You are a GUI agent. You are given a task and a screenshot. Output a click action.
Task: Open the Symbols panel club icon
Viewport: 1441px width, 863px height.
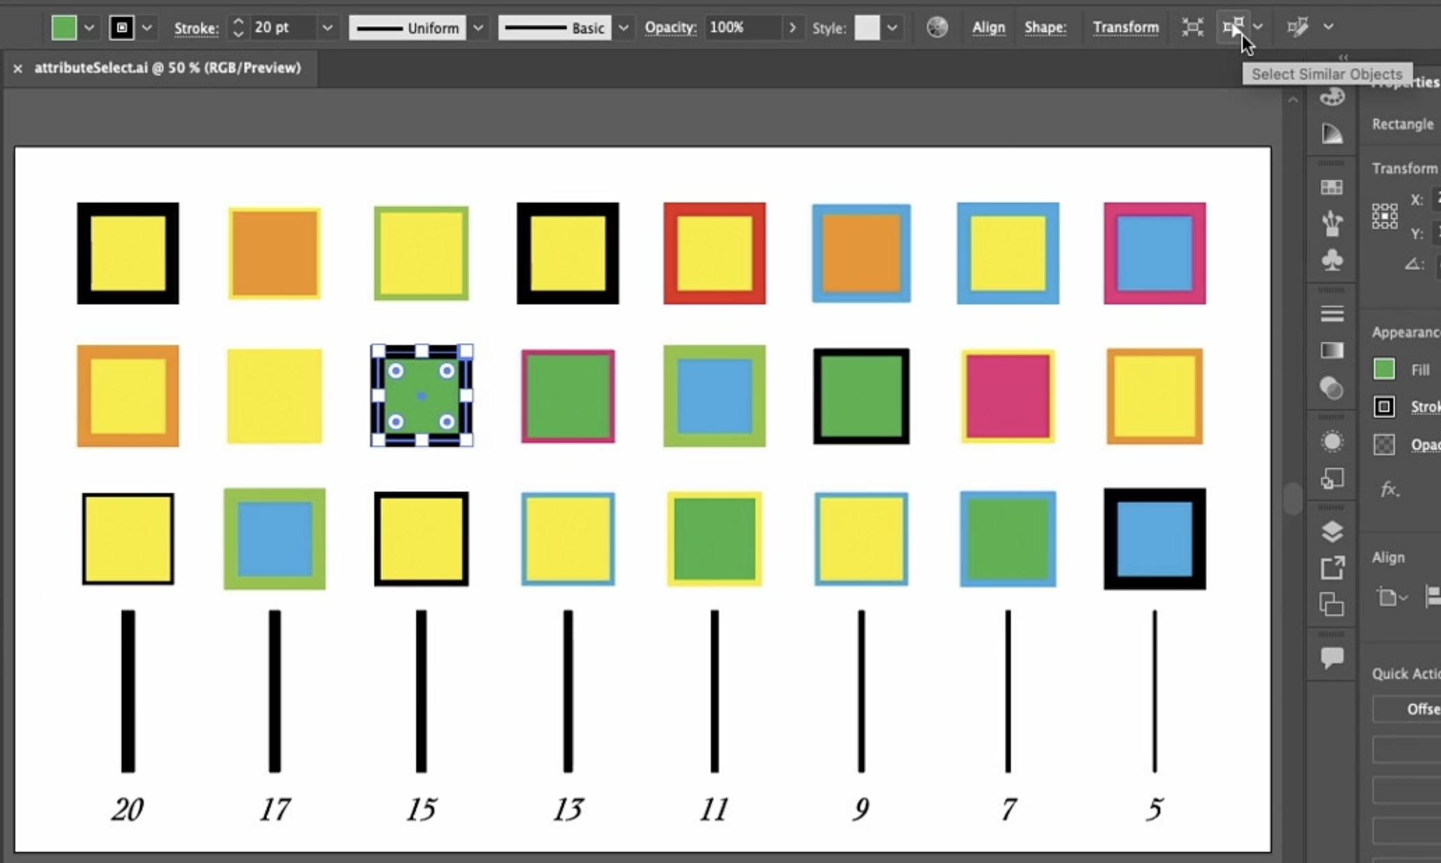[x=1332, y=260]
